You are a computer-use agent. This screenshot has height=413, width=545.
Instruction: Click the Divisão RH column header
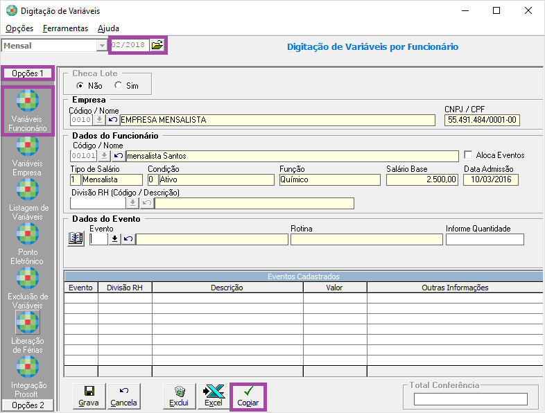pyautogui.click(x=125, y=288)
